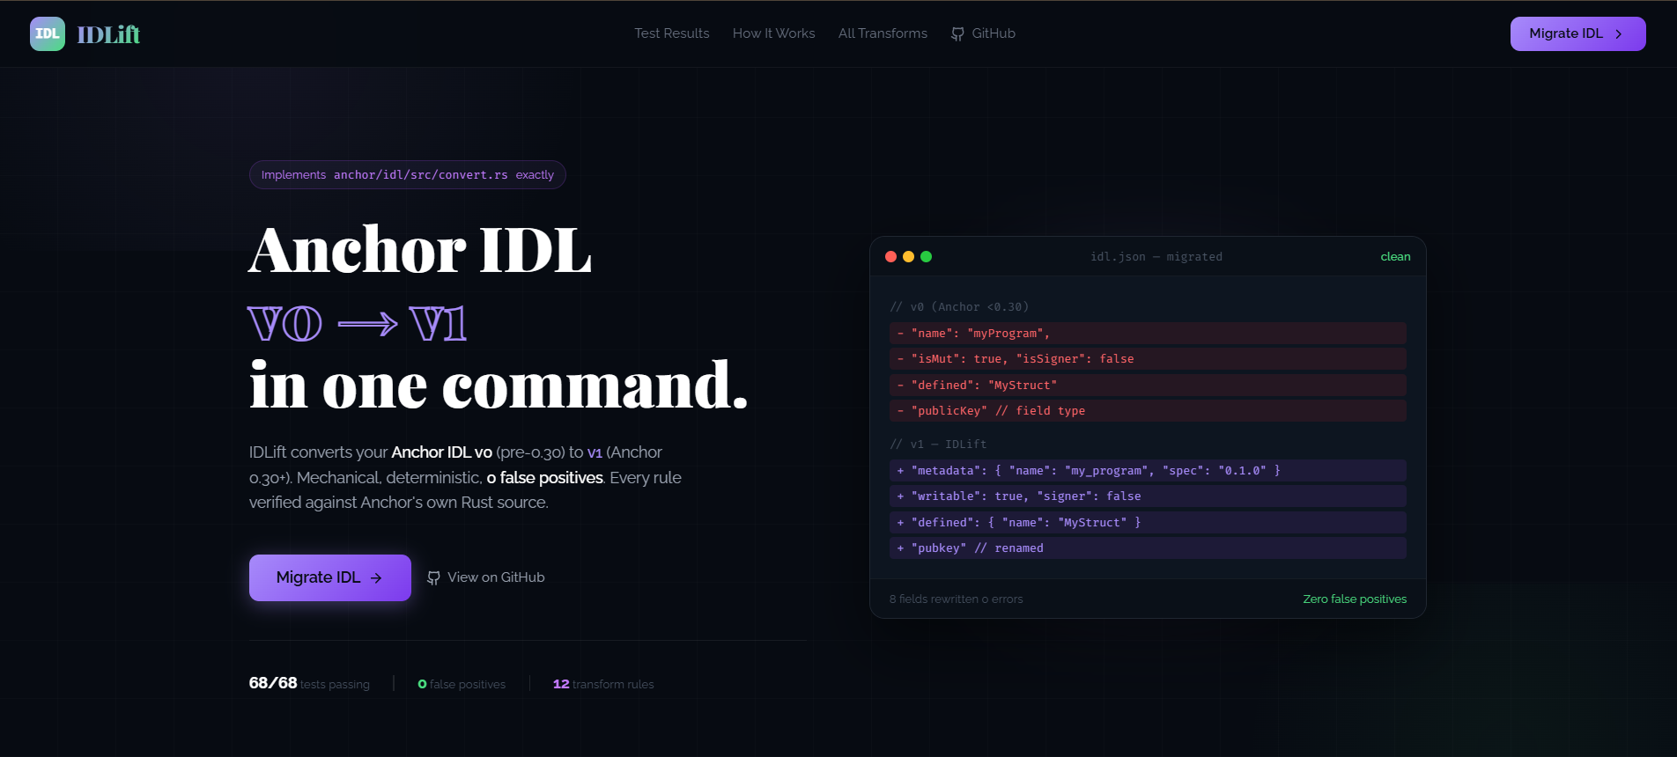Go to All Transforms

(883, 33)
